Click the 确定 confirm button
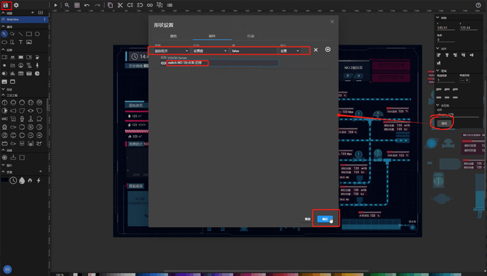The image size is (487, 276). click(325, 219)
